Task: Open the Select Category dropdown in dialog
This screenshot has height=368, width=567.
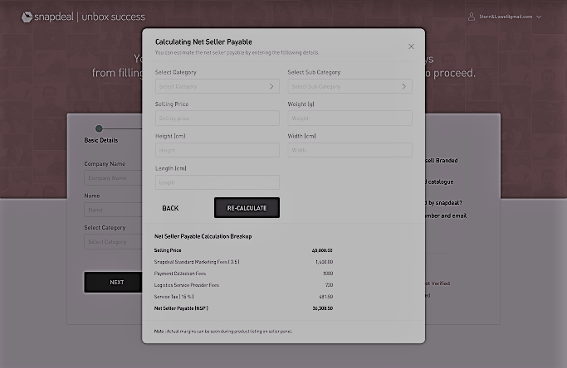Action: (217, 86)
